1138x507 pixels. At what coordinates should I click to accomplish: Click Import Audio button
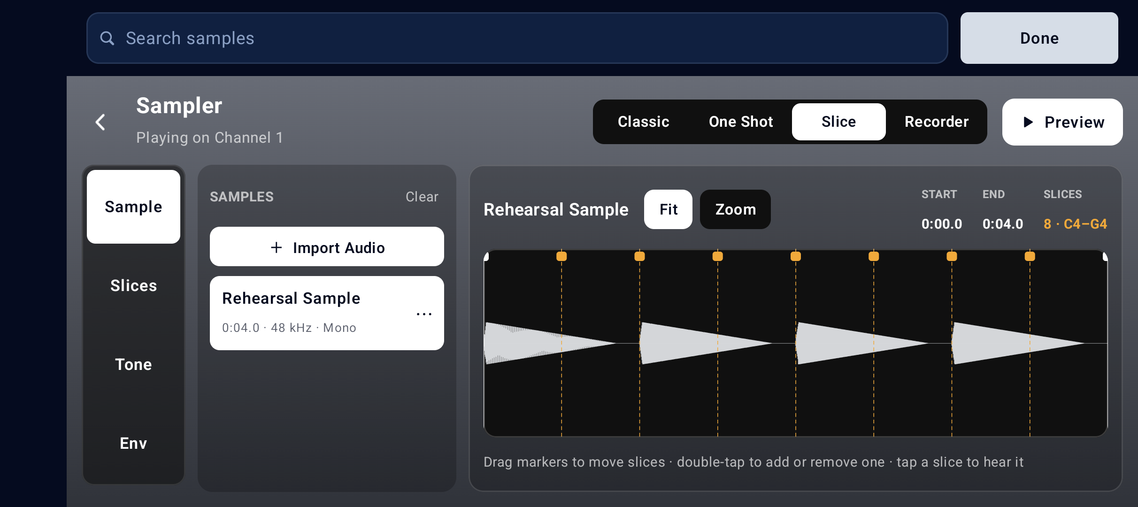(327, 247)
